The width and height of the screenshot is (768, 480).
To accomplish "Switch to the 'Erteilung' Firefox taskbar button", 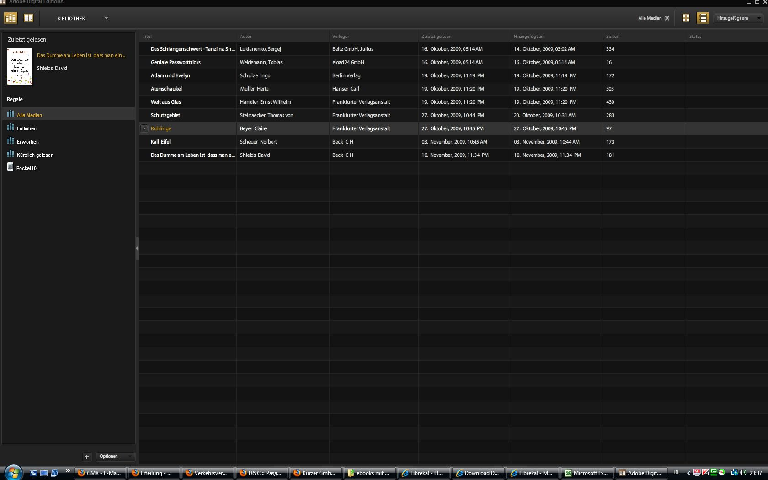I will coord(154,473).
